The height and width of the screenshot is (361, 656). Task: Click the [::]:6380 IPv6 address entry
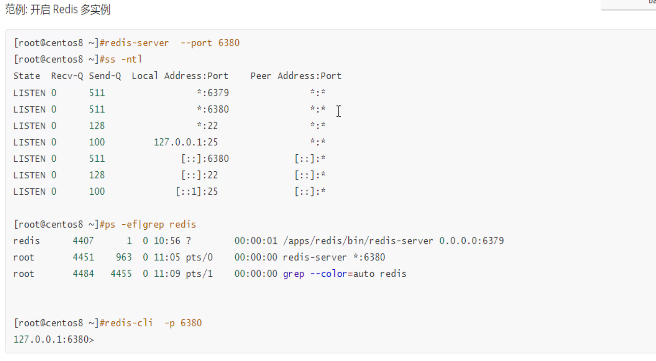205,159
